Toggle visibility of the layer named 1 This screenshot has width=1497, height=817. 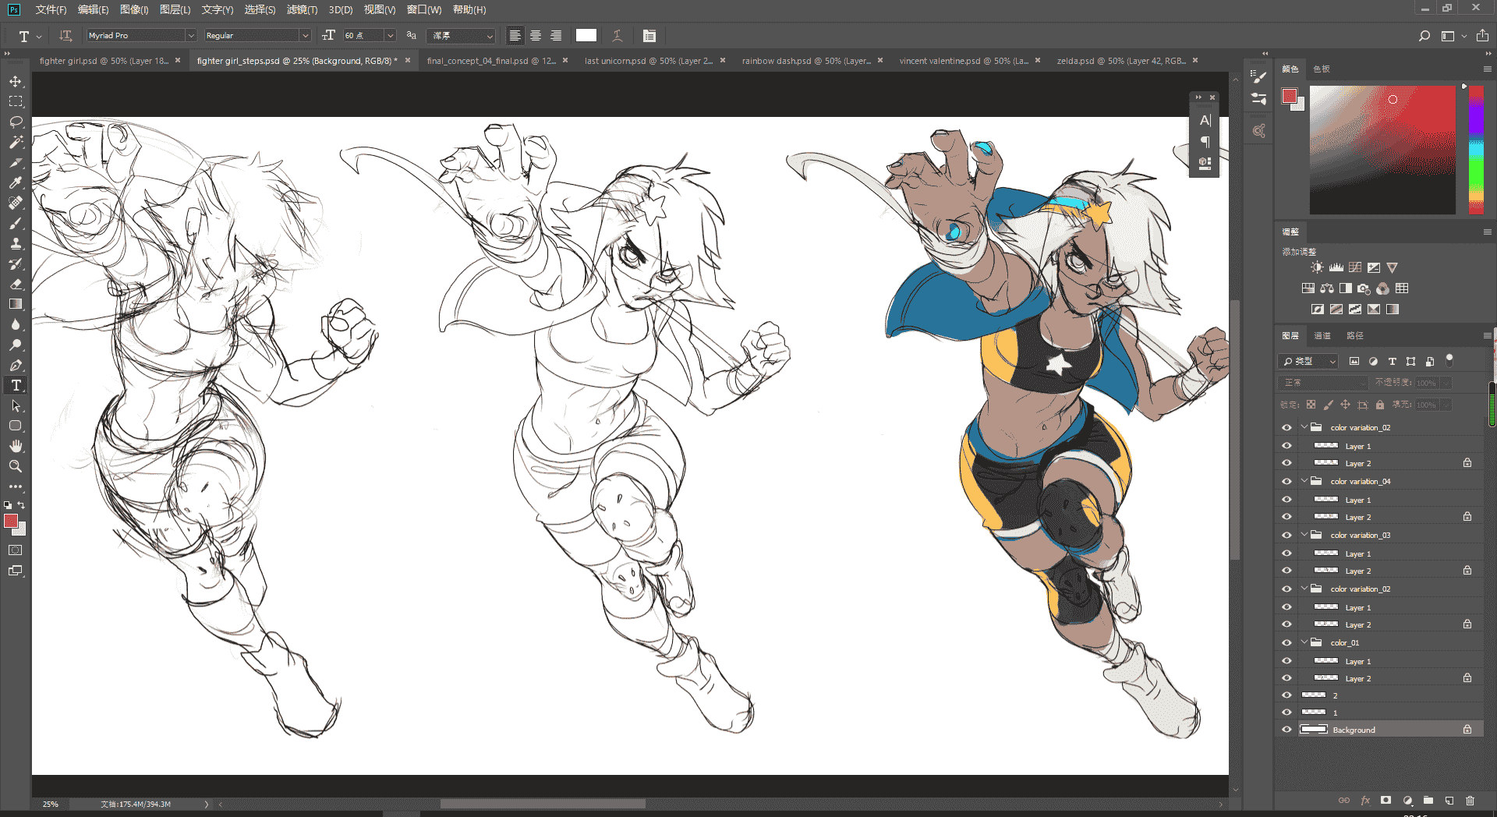(x=1286, y=713)
